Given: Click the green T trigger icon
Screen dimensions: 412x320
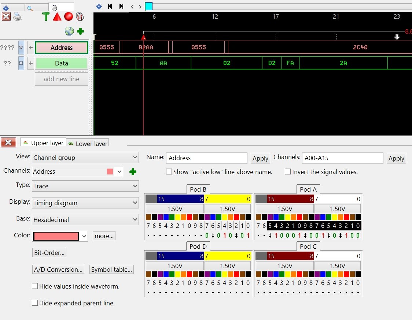Looking at the screenshot, I should pyautogui.click(x=46, y=16).
